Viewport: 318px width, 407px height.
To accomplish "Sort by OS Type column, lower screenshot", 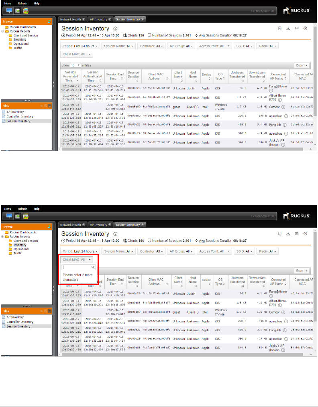I will (220, 281).
